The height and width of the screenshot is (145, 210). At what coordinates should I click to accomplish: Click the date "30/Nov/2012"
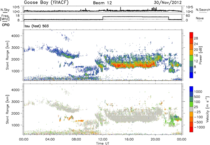coord(168,3)
